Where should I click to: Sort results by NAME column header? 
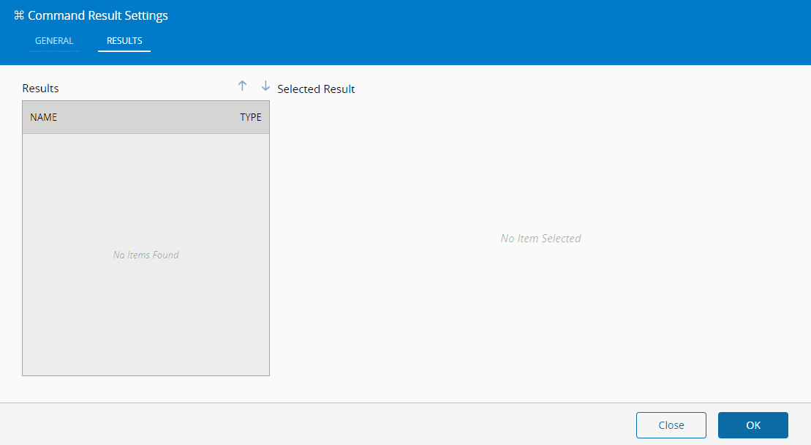(43, 117)
